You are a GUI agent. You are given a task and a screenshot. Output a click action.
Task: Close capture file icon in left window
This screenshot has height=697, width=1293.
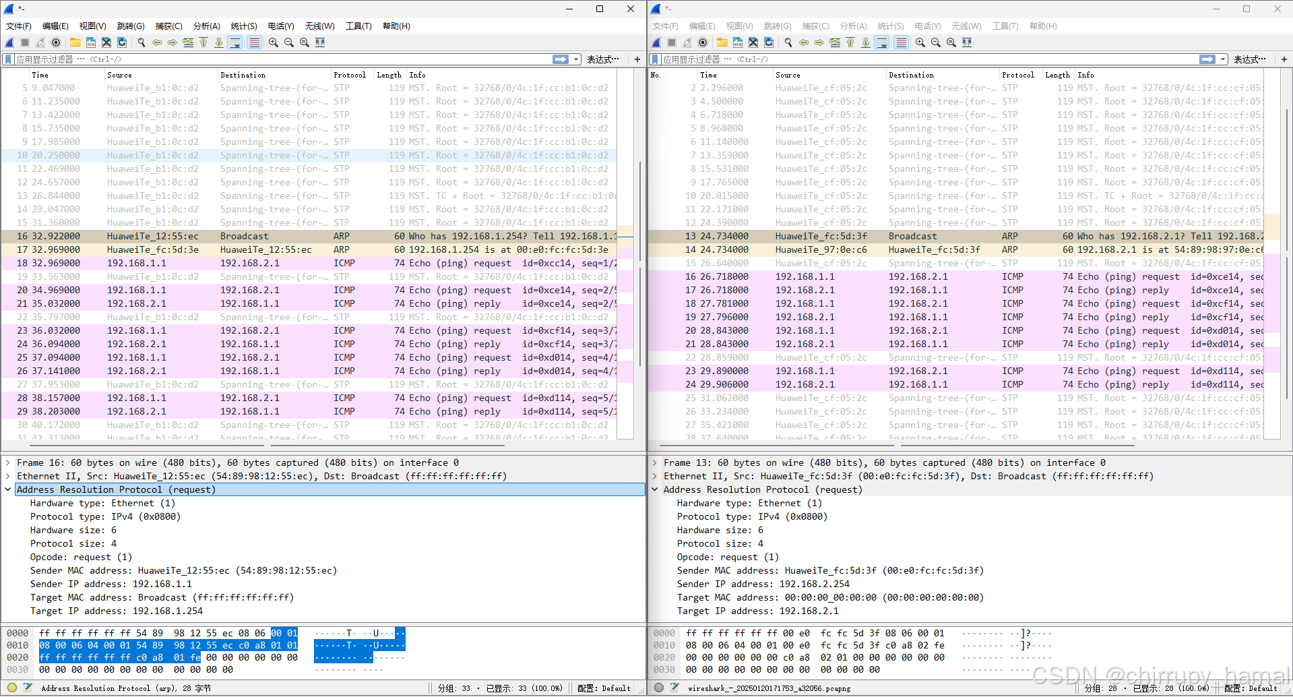106,42
